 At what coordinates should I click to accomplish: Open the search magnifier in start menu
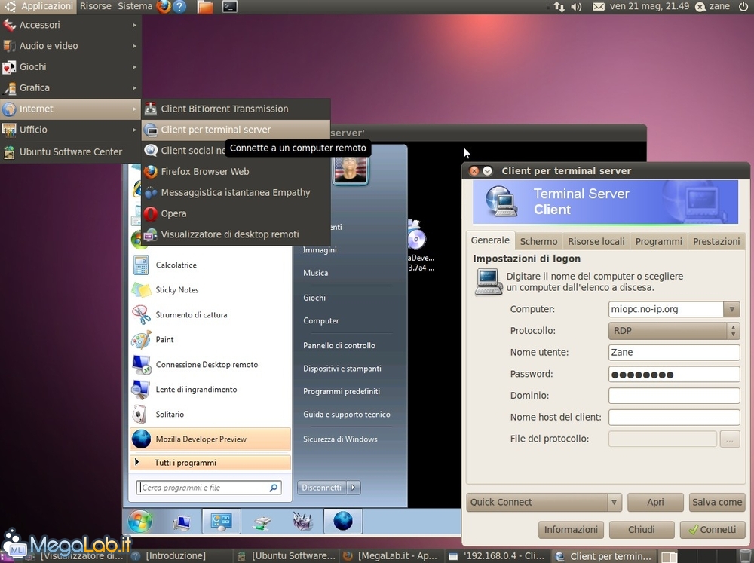point(274,488)
